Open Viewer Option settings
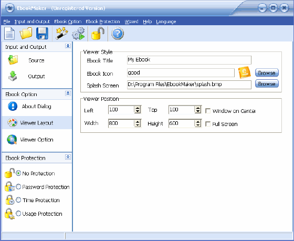This screenshot has height=241, width=294. point(37,140)
